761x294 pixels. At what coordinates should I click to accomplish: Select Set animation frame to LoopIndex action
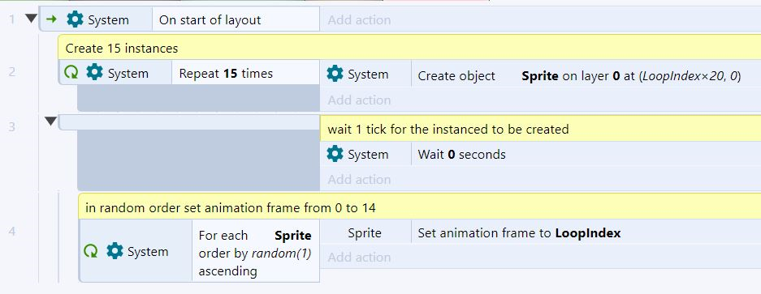point(540,233)
